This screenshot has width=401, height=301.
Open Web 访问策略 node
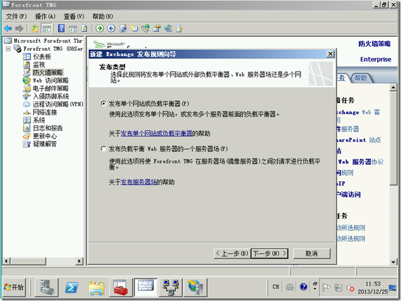[x=51, y=80]
